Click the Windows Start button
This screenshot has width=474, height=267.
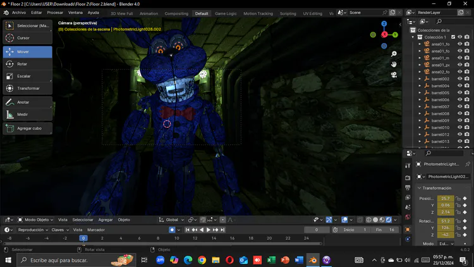(x=8, y=260)
